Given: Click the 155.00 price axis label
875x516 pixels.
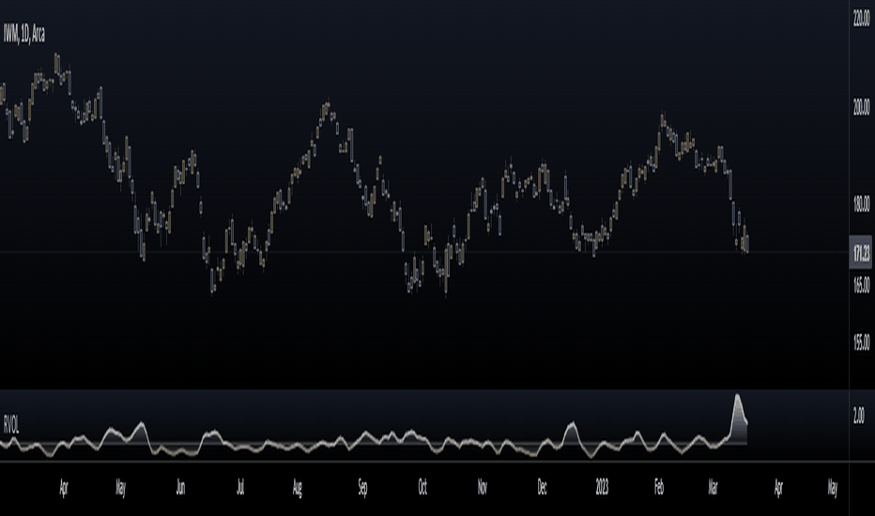Looking at the screenshot, I should [861, 342].
